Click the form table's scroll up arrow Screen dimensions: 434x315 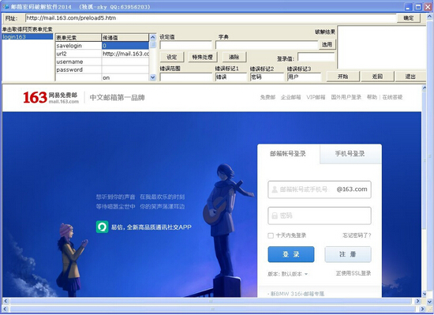click(x=153, y=37)
